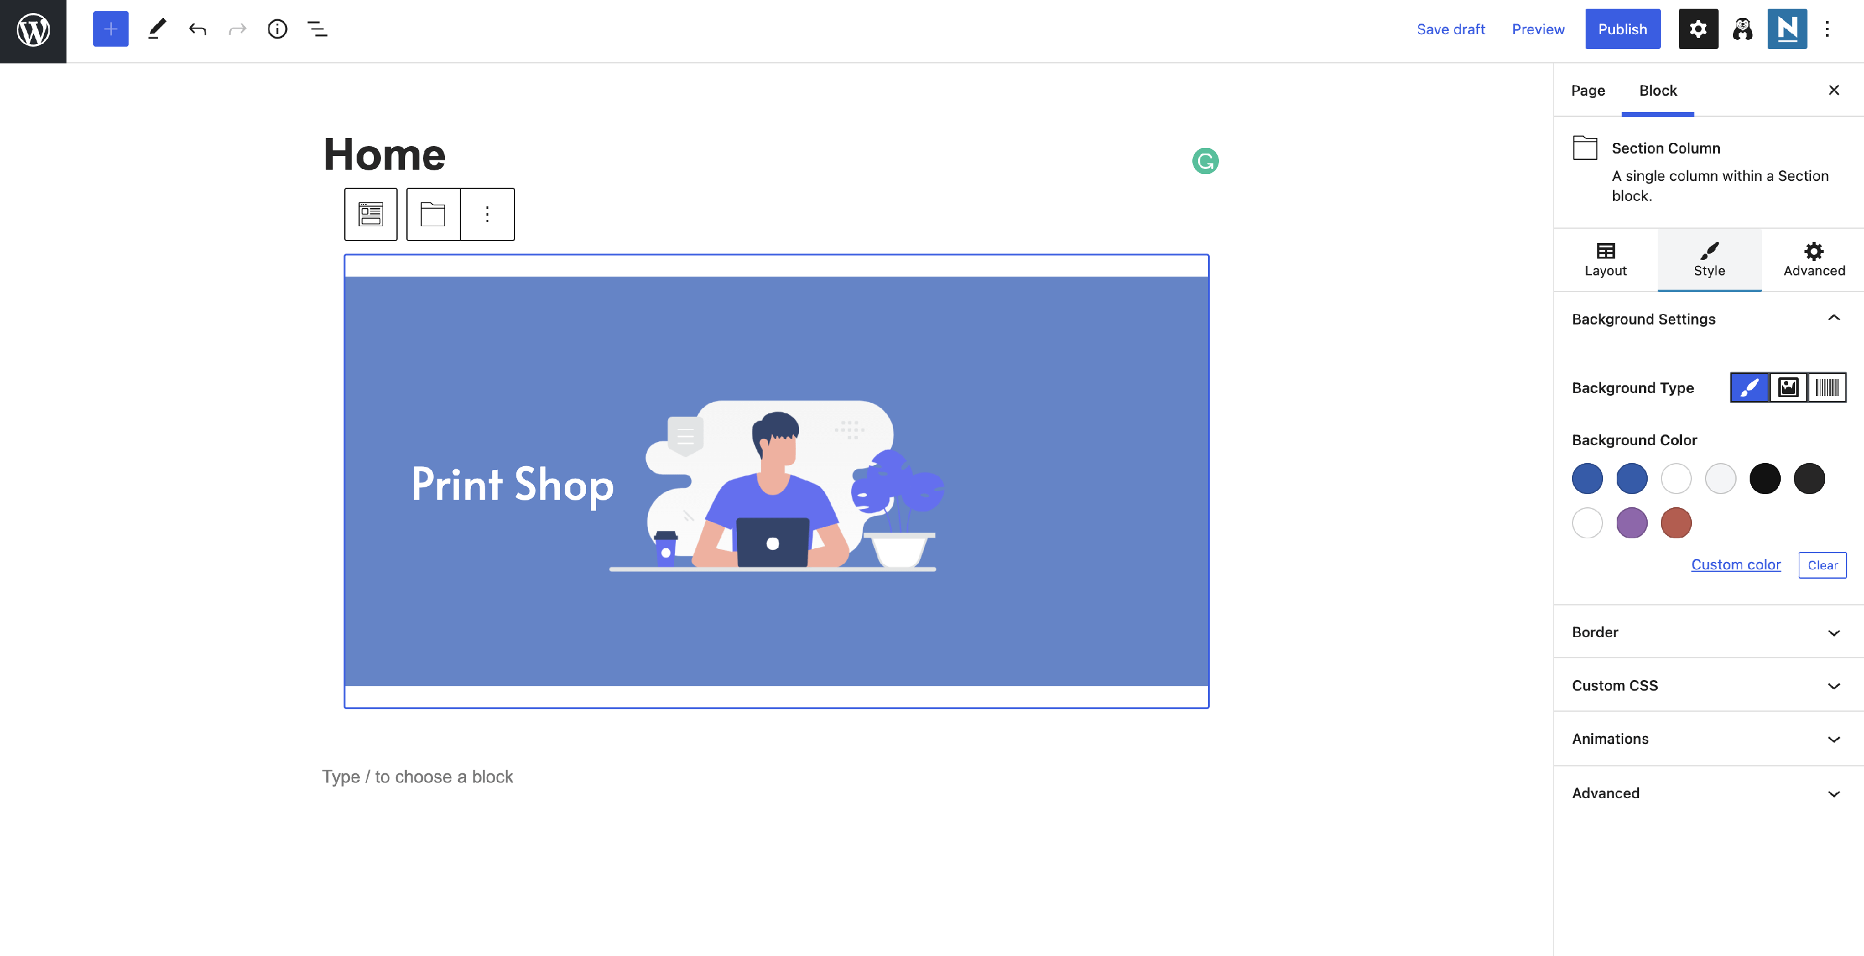Open block options three-dot menu
Viewport: 1864px width, 956px height.
[x=487, y=214]
